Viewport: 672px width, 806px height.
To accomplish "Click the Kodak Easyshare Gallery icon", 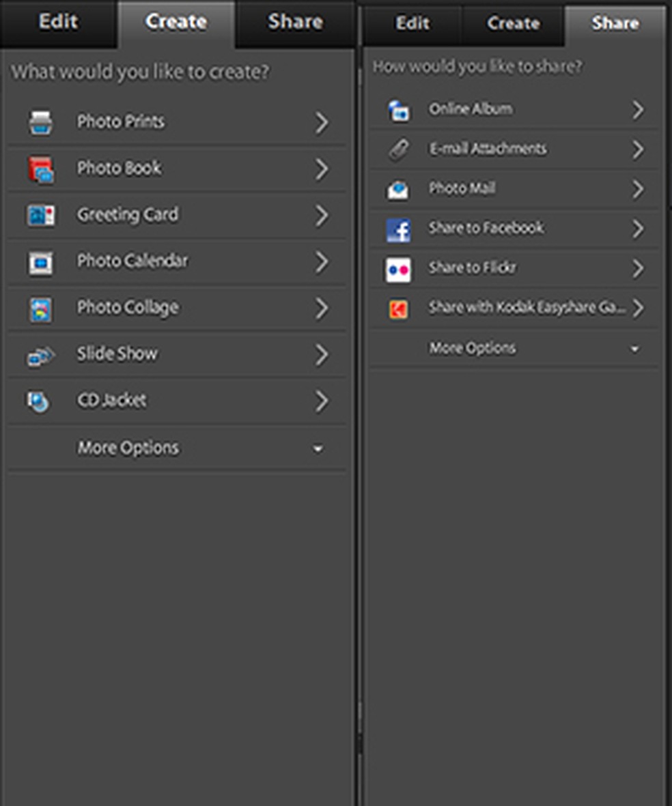I will point(398,309).
